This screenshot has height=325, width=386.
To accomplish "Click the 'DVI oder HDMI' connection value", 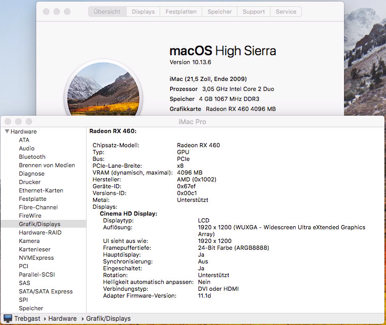I will tap(218, 289).
